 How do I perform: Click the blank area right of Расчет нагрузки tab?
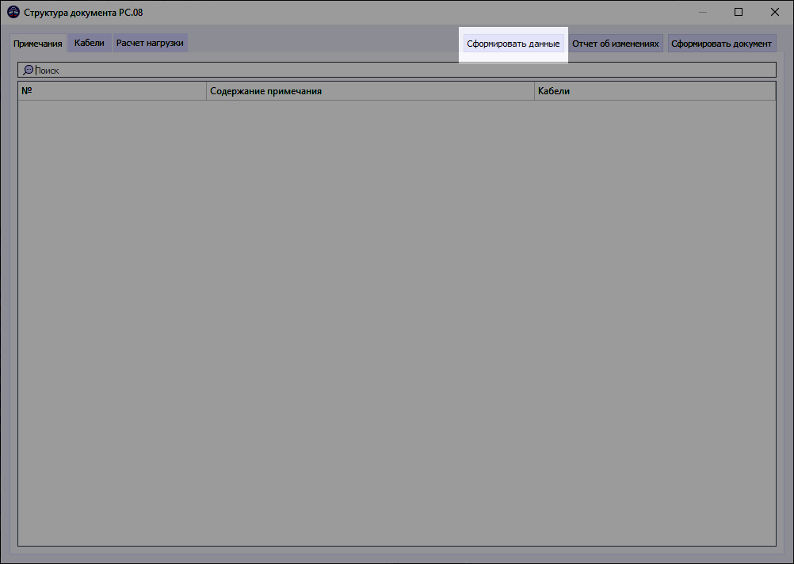317,44
